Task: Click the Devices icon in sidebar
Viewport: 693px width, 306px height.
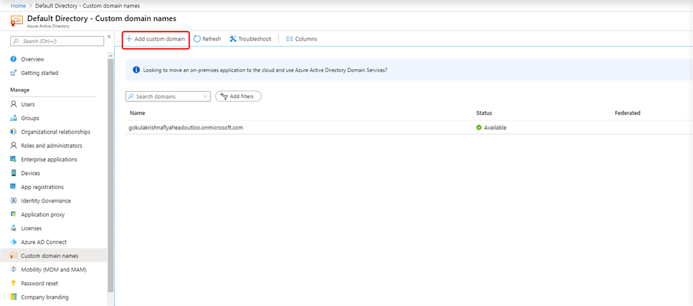Action: pos(14,174)
